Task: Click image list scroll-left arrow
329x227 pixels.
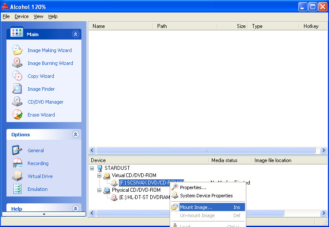Action: [x=92, y=150]
